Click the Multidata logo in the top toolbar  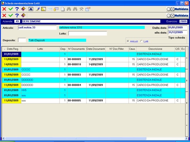(x=177, y=9)
